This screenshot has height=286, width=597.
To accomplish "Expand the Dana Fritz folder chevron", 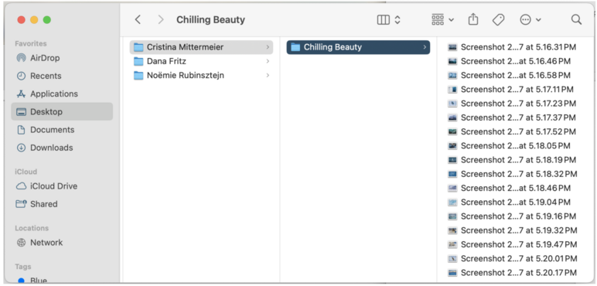I will pos(268,61).
